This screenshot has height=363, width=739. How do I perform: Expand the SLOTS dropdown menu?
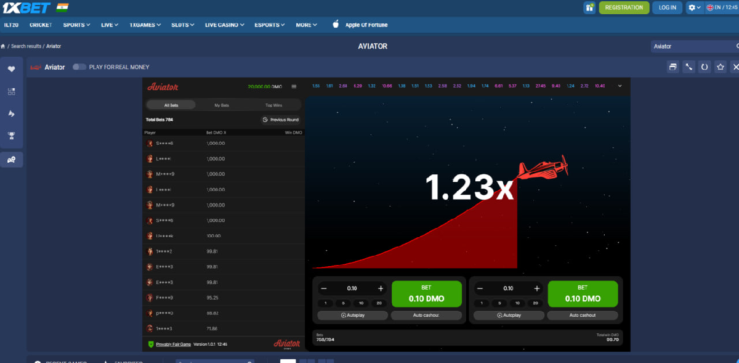pos(183,25)
